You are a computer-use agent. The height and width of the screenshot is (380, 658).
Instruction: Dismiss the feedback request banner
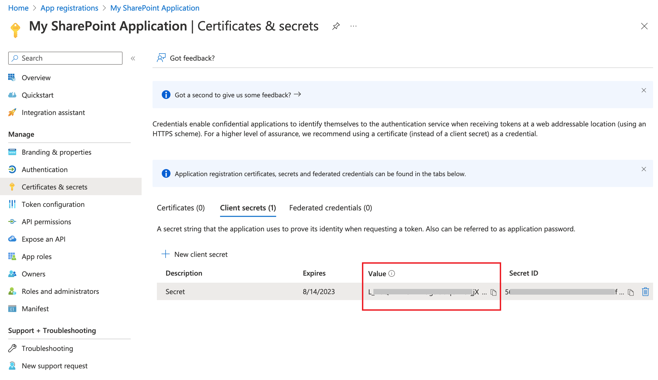644,90
